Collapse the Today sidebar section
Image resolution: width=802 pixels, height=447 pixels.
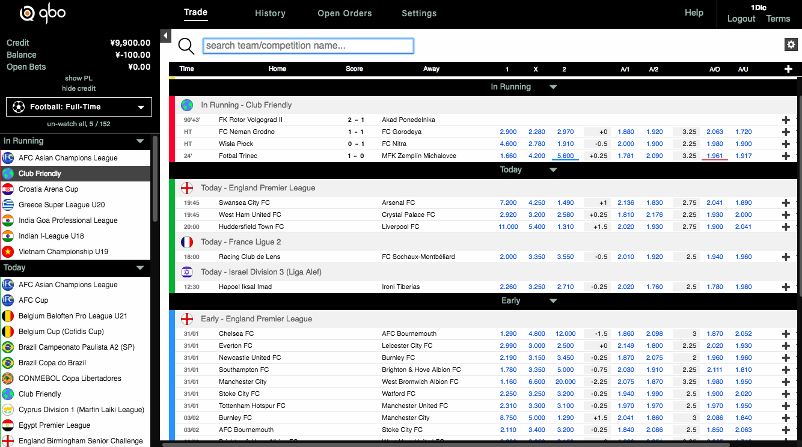(x=140, y=268)
